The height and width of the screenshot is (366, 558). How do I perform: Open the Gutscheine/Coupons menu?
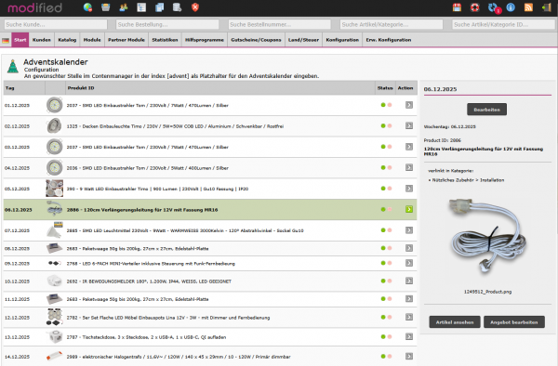[x=256, y=40]
